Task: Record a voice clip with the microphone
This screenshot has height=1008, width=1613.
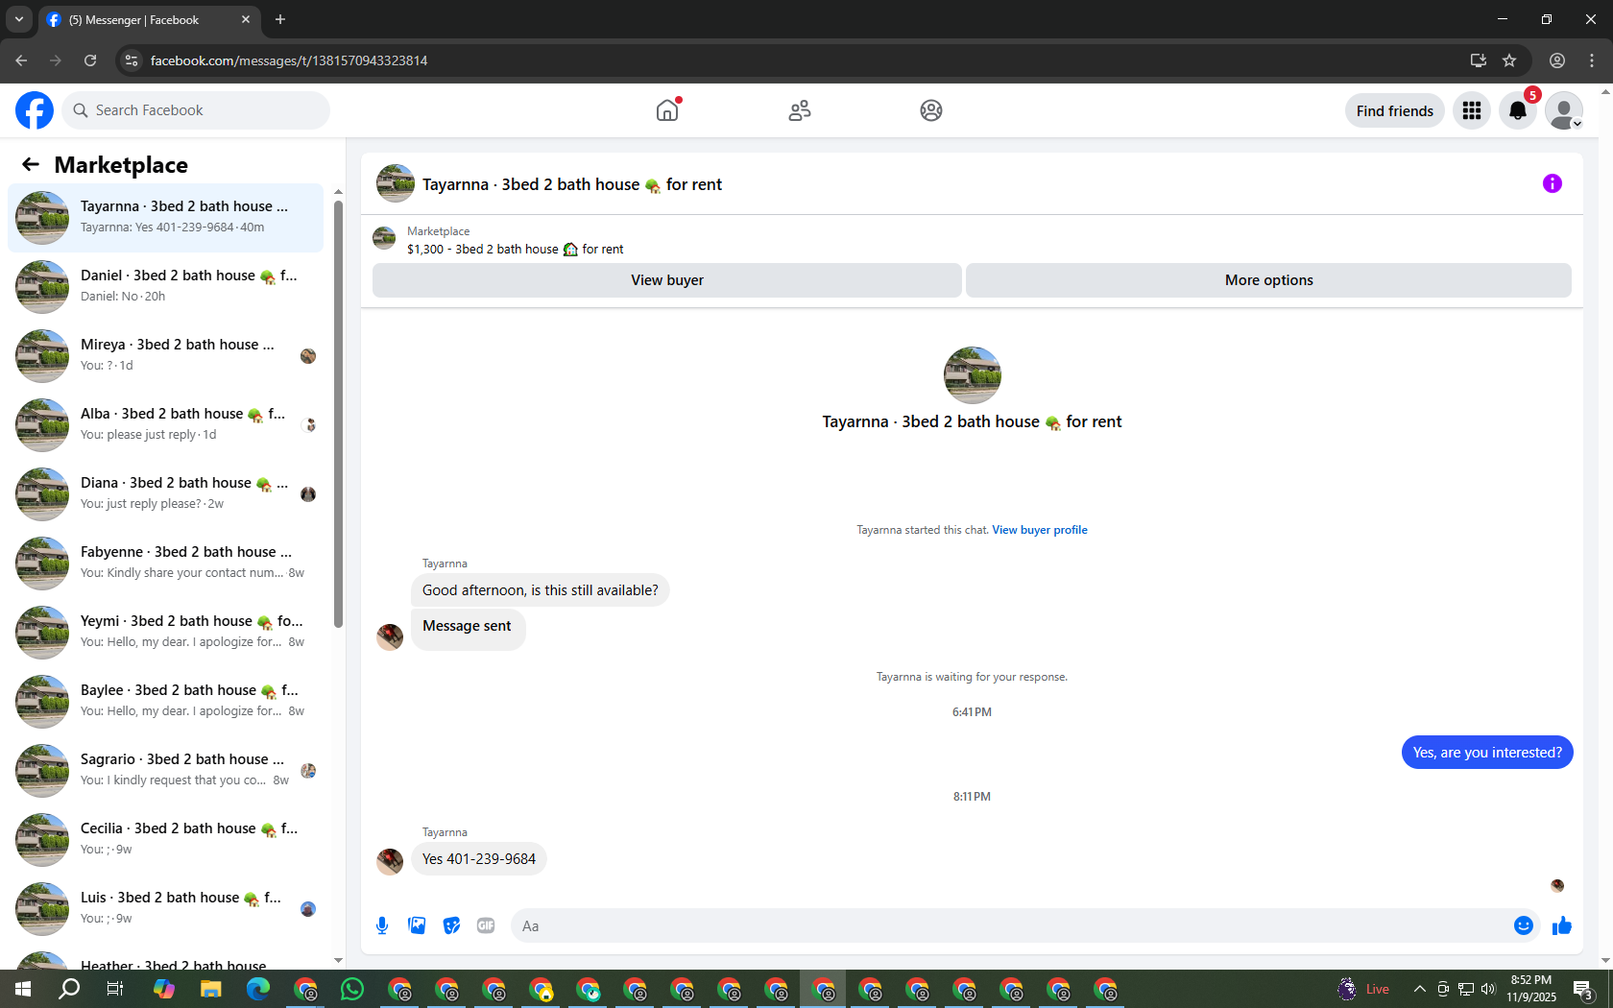Action: pyautogui.click(x=382, y=925)
